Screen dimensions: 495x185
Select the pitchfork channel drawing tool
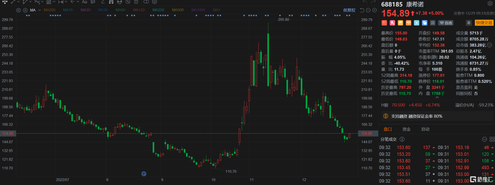pos(25,2)
